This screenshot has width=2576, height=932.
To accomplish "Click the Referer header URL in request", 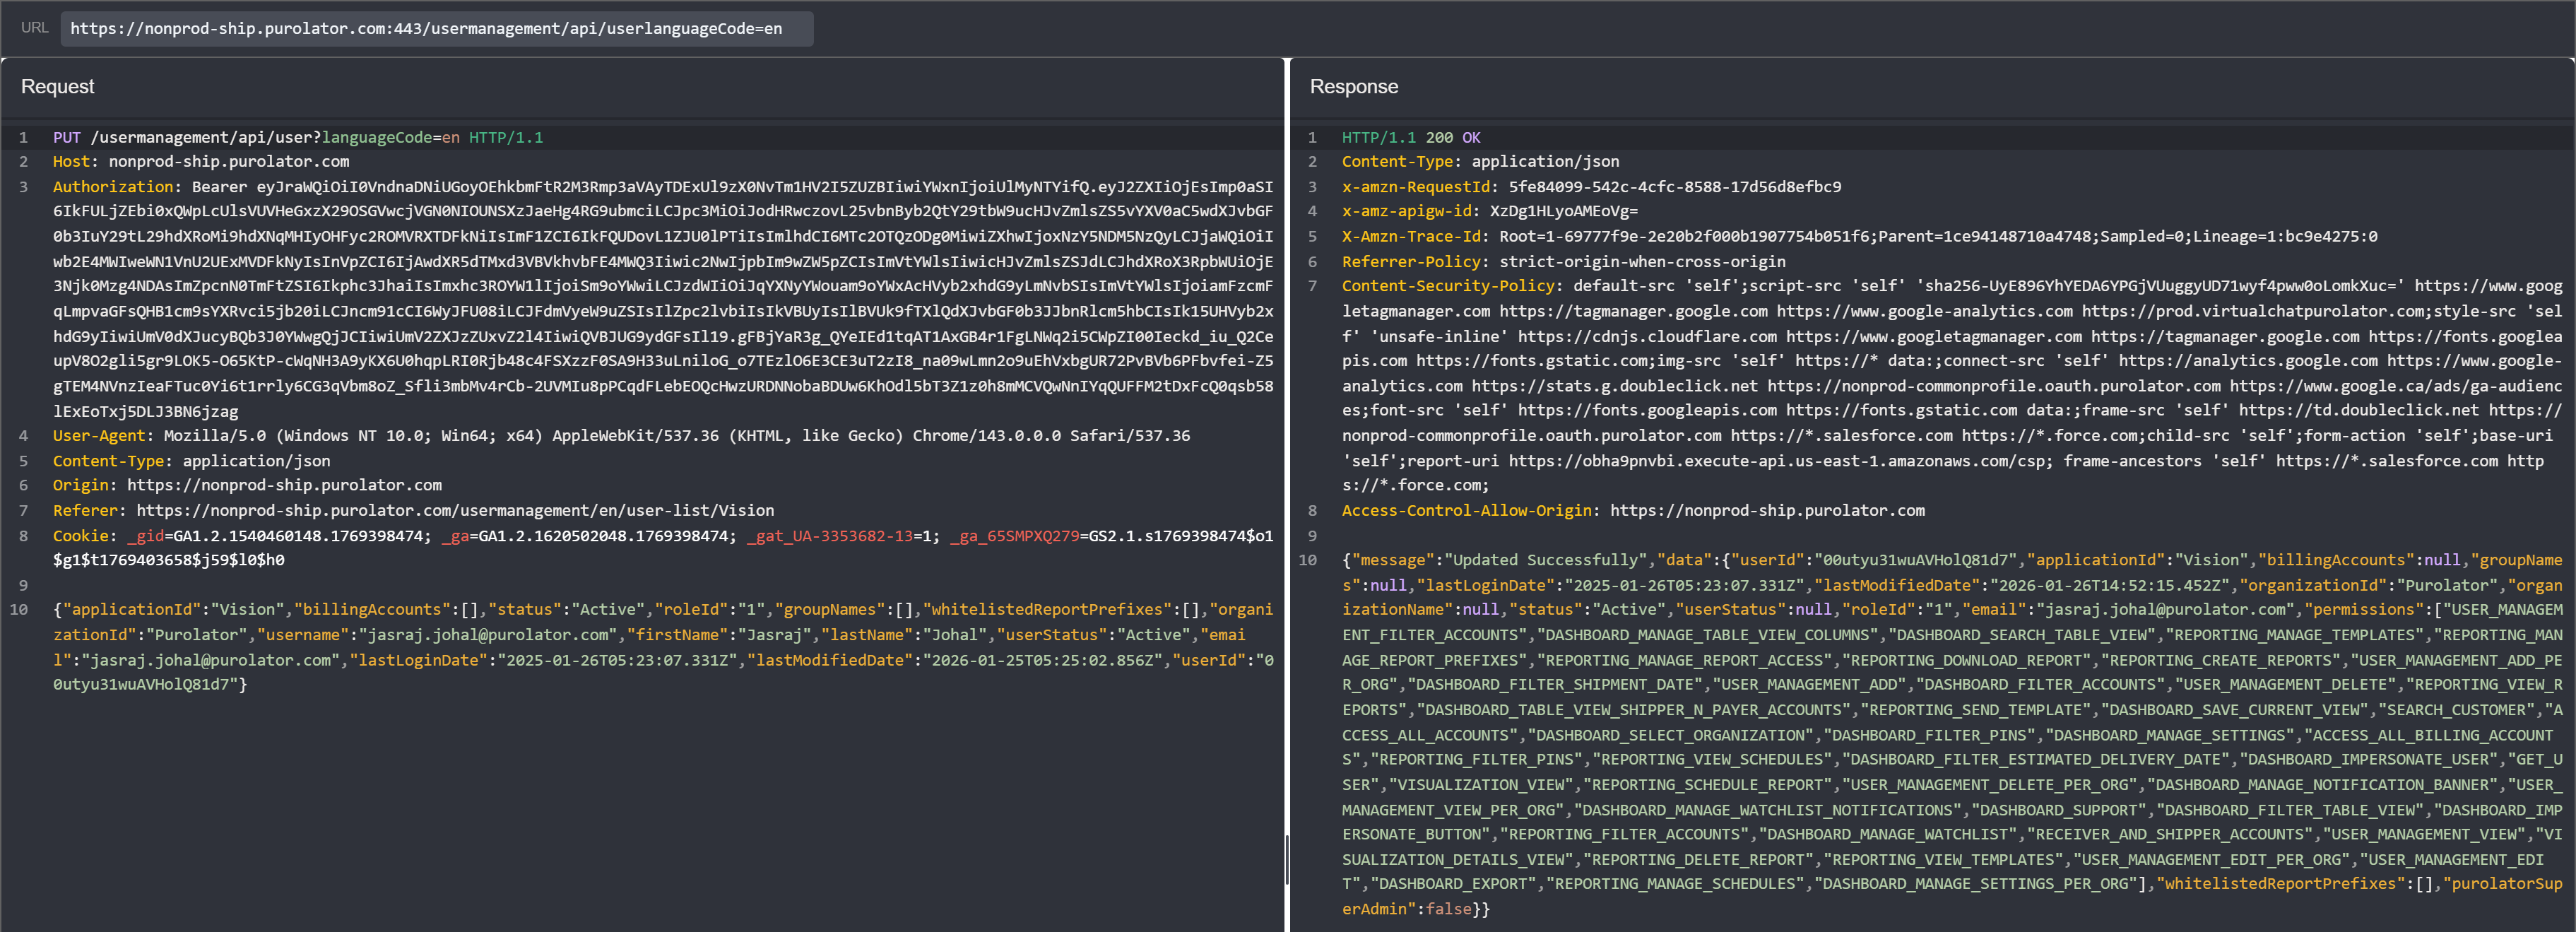I will click(455, 510).
